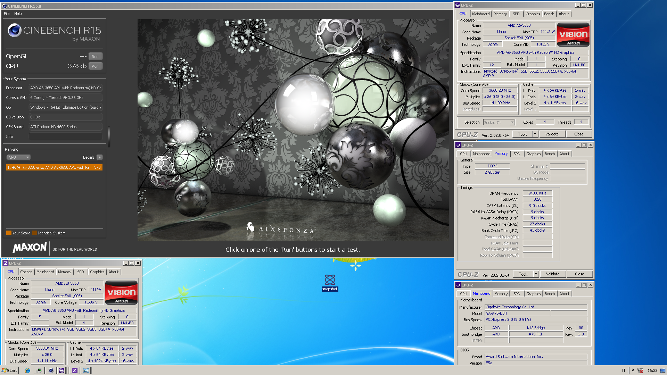
Task: Click the rendered Cinebench scene image
Action: tap(293, 130)
